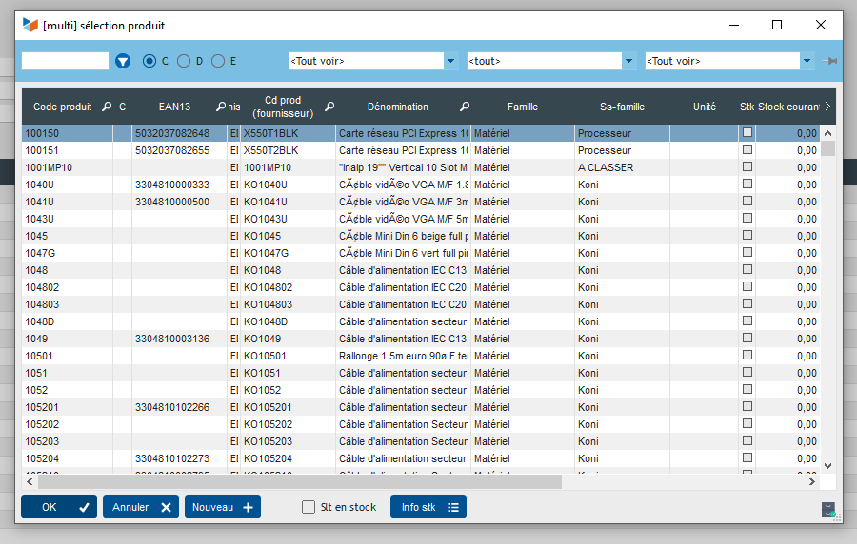The width and height of the screenshot is (857, 544).
Task: Sort by the Famille column header
Action: (522, 107)
